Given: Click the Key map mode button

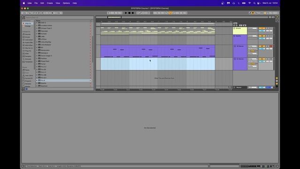Looking at the screenshot, I should (256, 13).
